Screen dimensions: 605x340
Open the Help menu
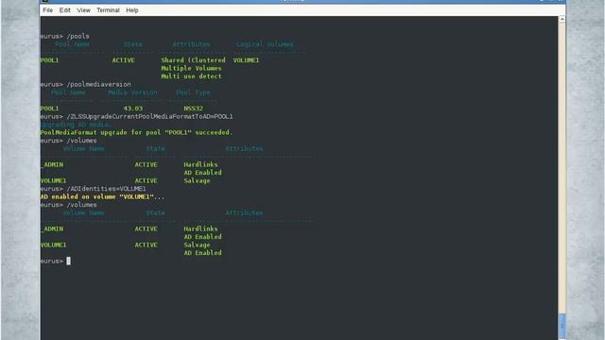coord(132,10)
